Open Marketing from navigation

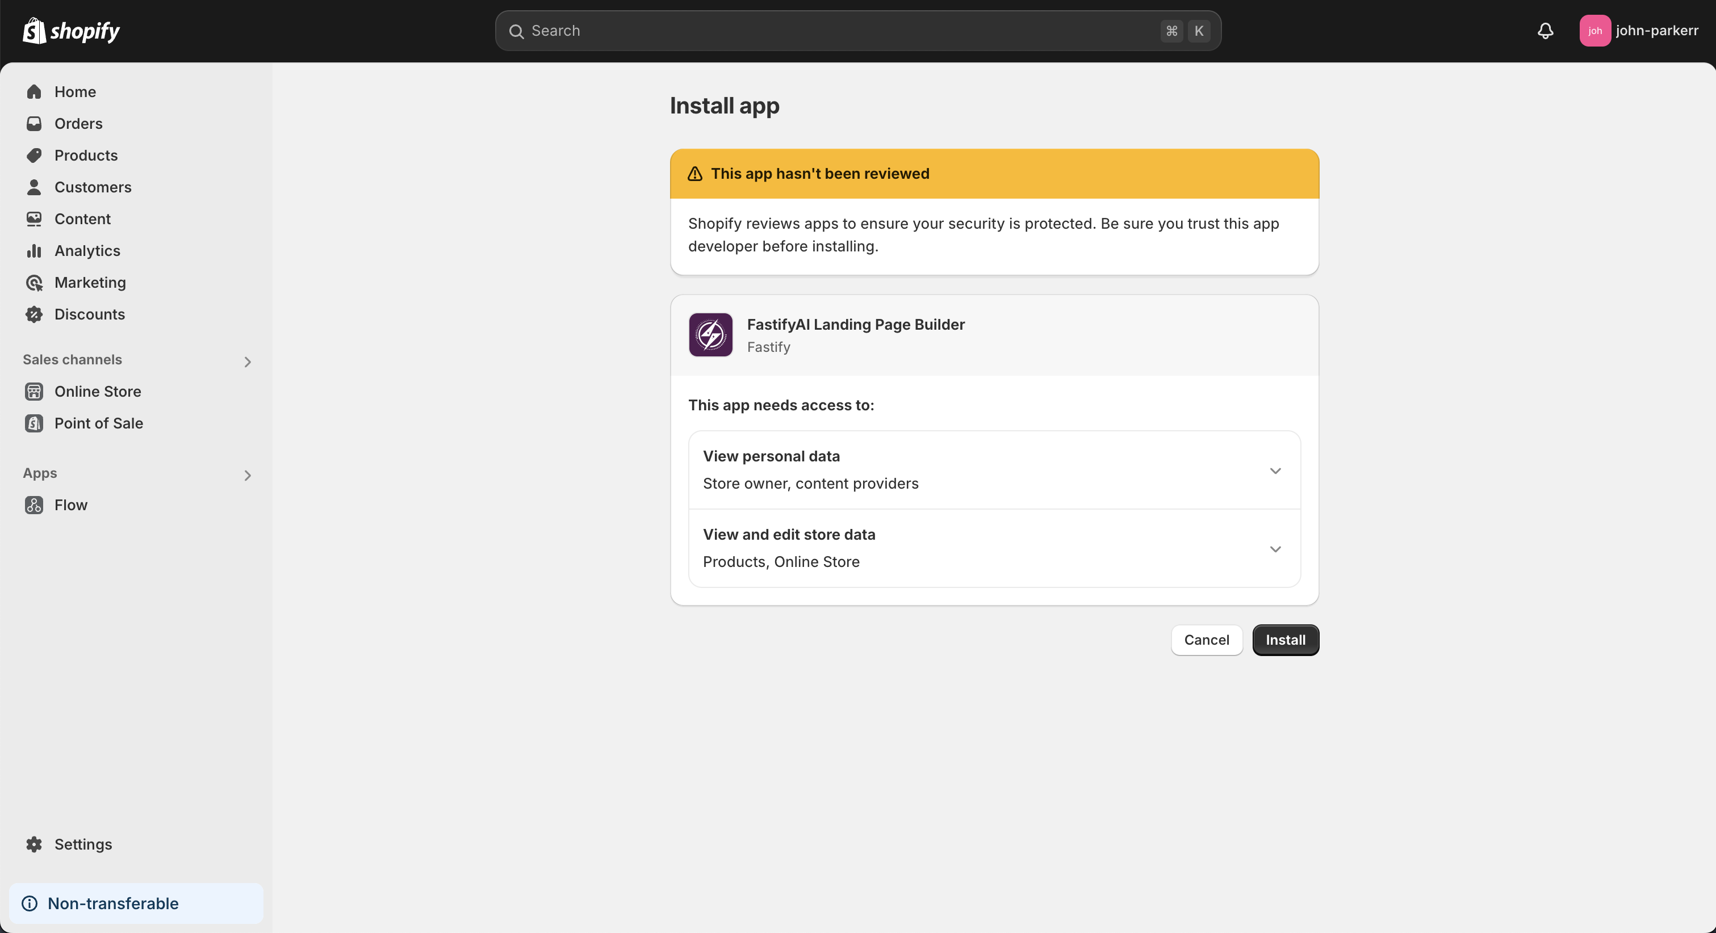coord(90,283)
